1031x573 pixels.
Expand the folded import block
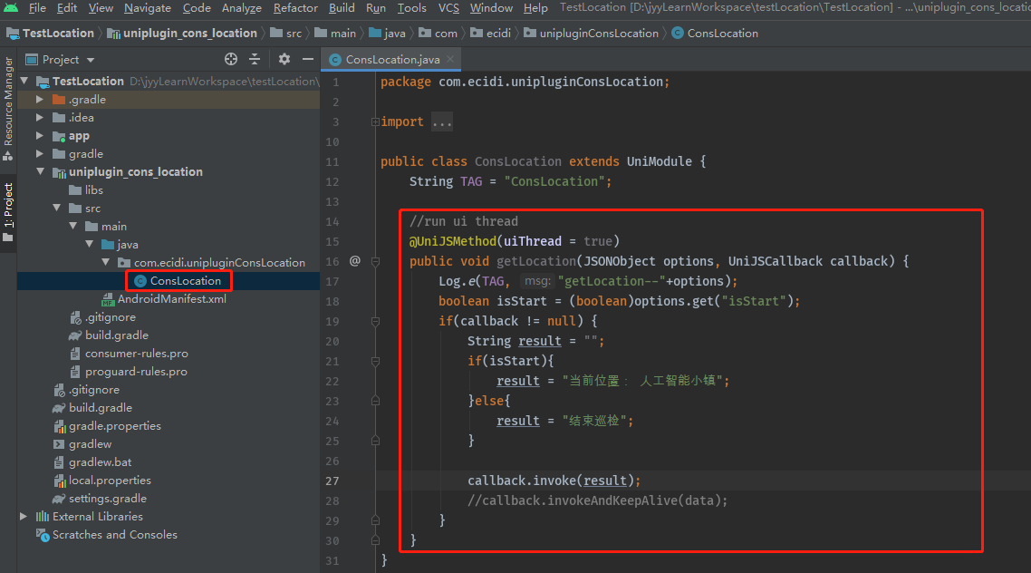[375, 121]
